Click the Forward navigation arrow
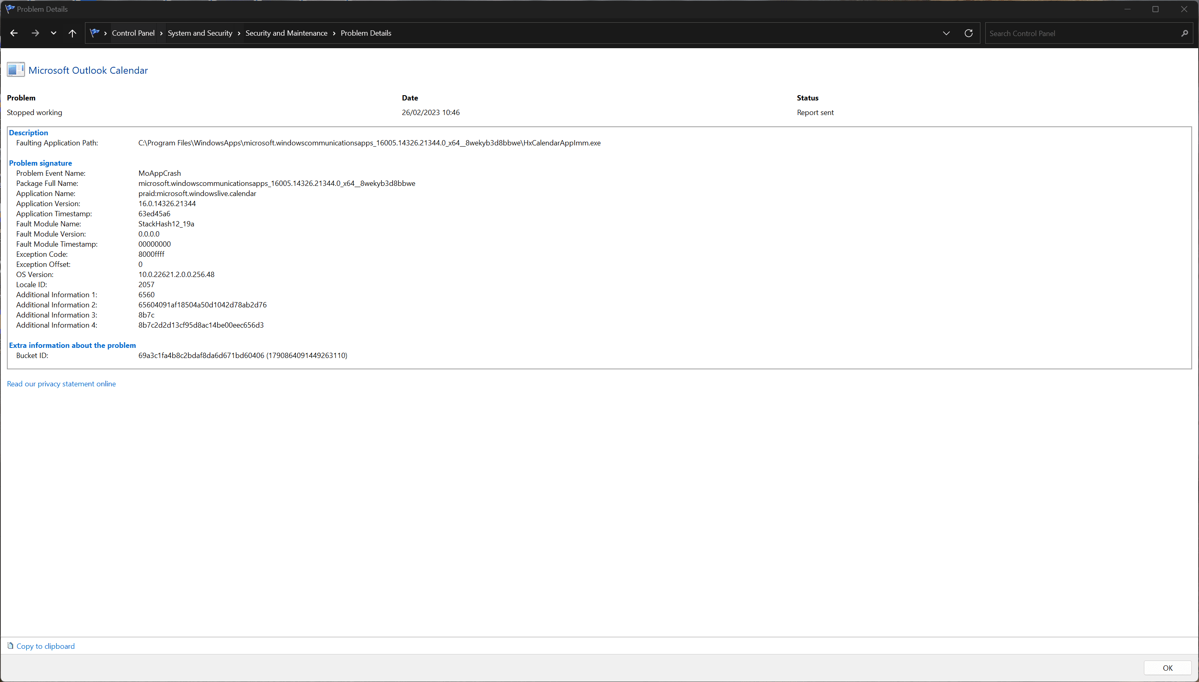 click(35, 33)
